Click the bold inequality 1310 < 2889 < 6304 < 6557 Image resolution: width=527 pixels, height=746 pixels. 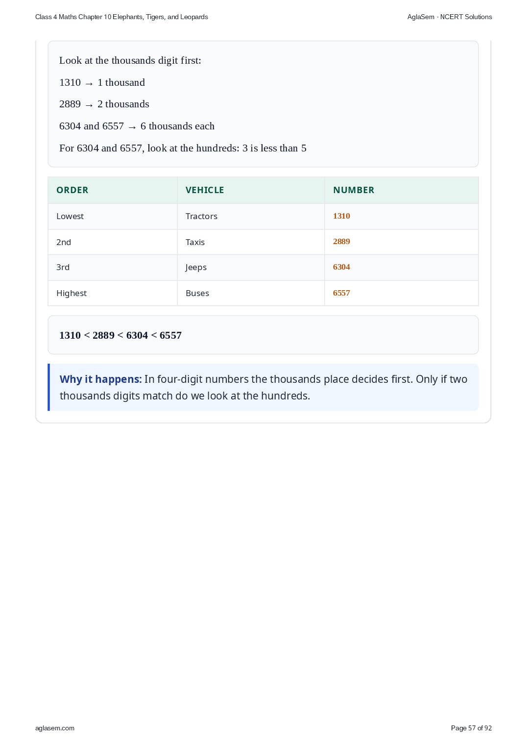click(x=120, y=335)
